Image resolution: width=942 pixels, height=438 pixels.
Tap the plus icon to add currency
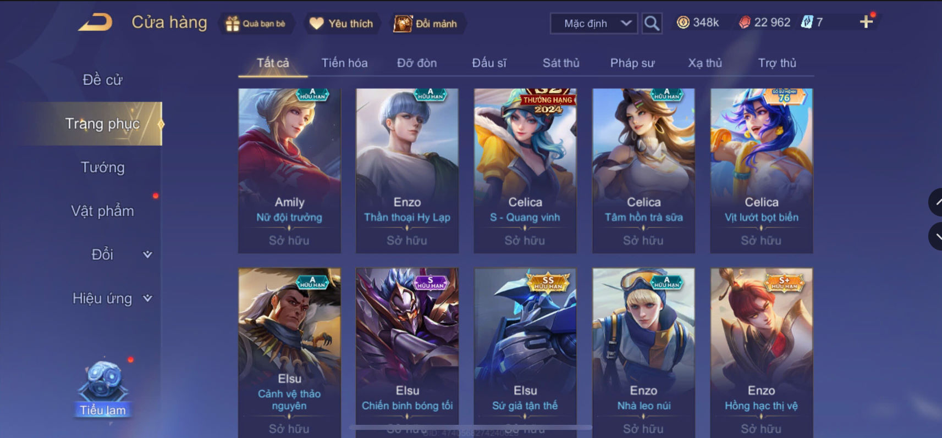pyautogui.click(x=866, y=22)
